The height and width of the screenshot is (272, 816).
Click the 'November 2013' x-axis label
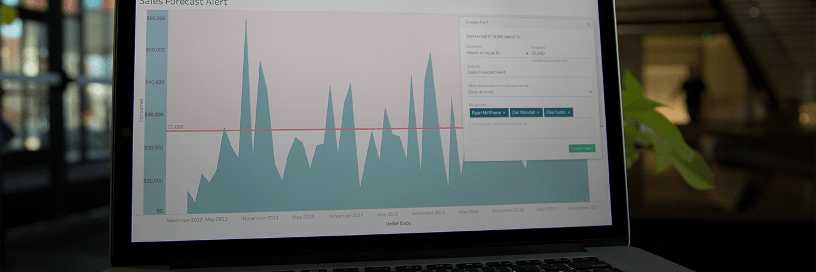pyautogui.click(x=260, y=218)
